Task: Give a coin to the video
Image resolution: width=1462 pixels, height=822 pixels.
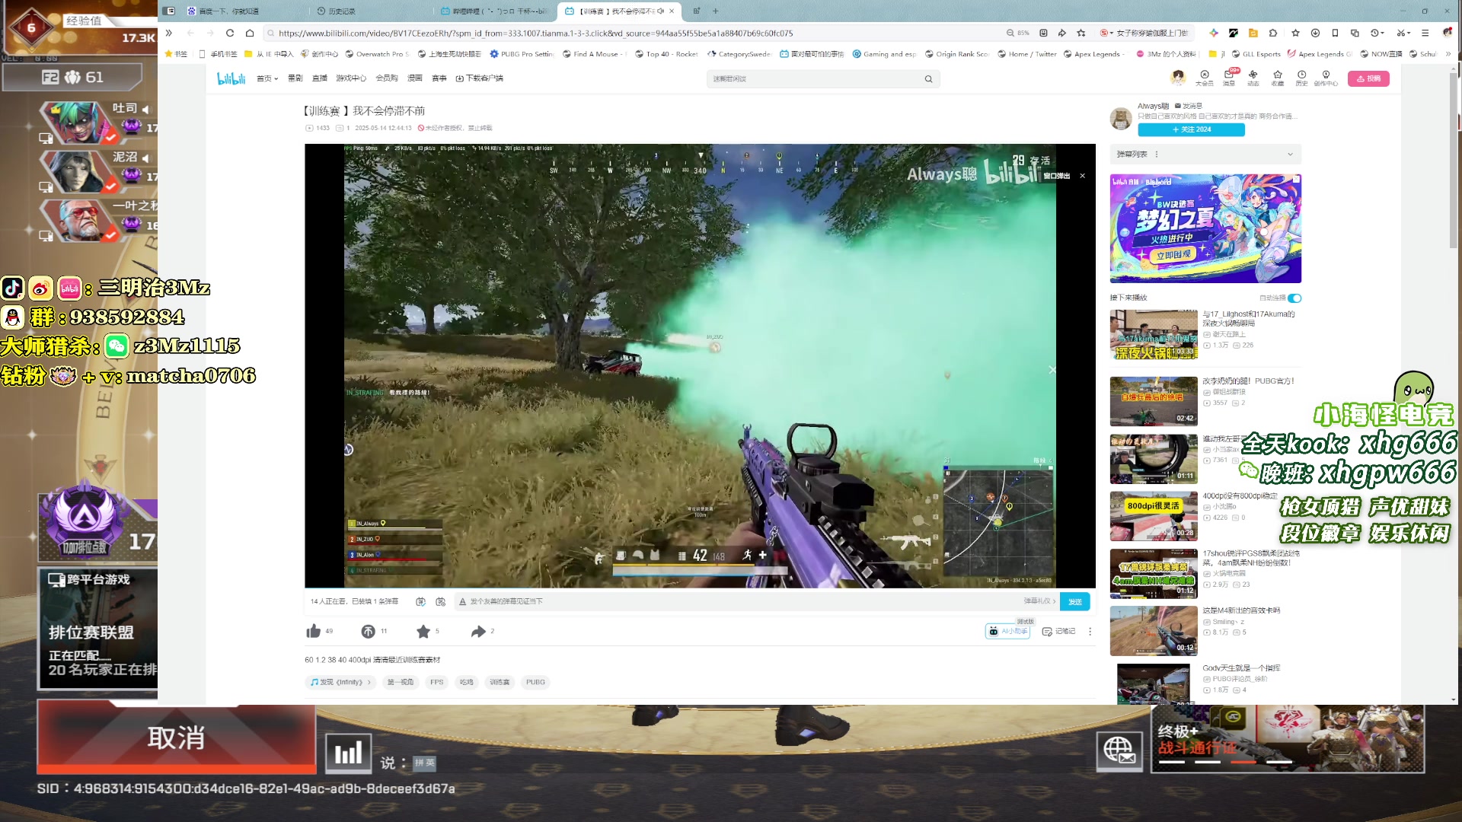Action: pyautogui.click(x=368, y=631)
